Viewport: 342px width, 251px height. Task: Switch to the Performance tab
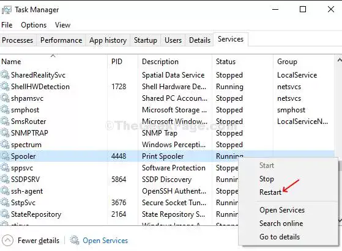(61, 40)
